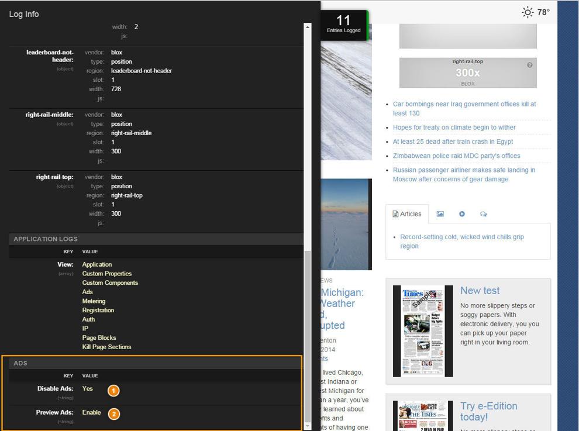
Task: Select the Articles tab
Action: [x=407, y=214]
